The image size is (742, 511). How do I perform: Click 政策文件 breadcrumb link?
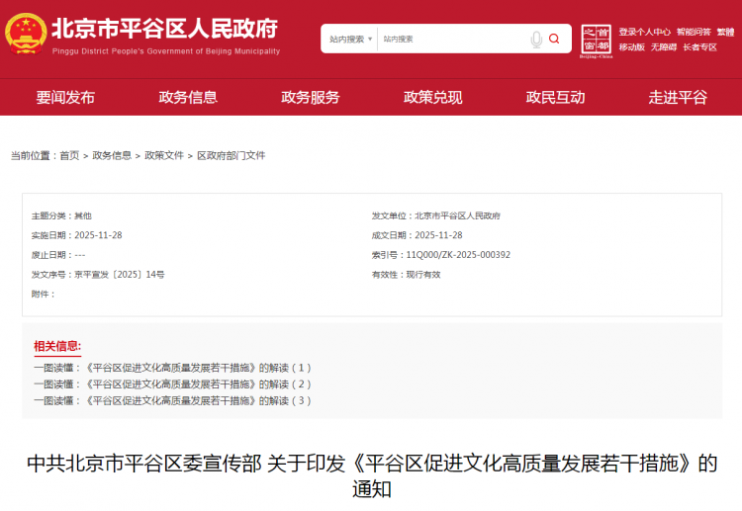(164, 155)
